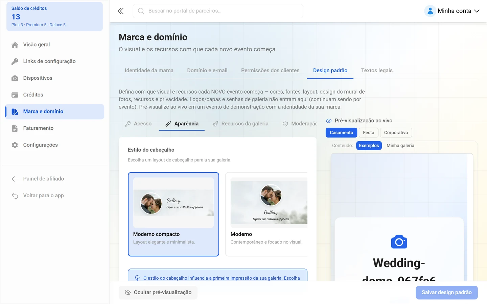Click the account avatar icon

point(430,11)
